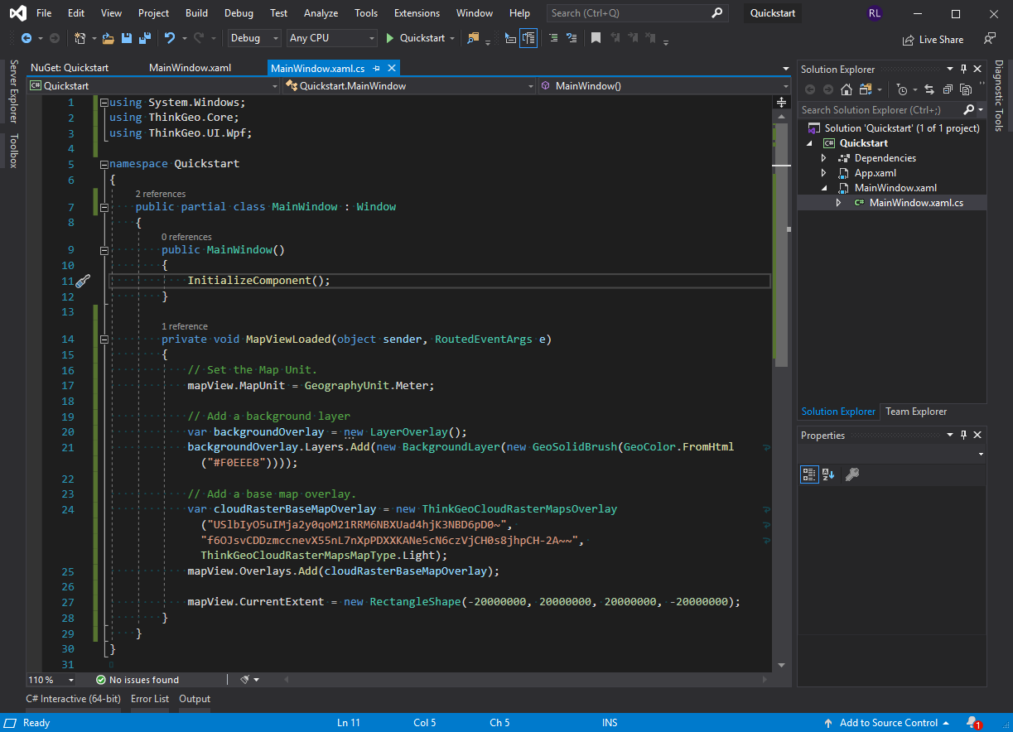Click the Home icon in Solution Explorer toolbar

pyautogui.click(x=848, y=89)
